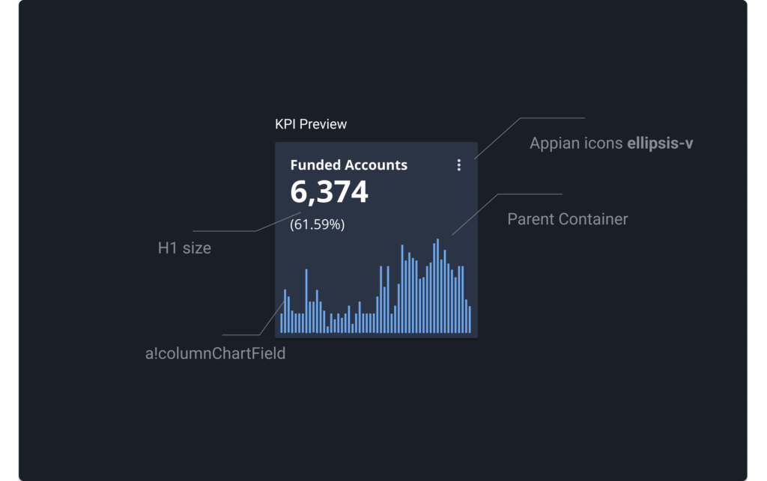Select the 6,374 KPI value
The image size is (767, 481).
pyautogui.click(x=329, y=192)
